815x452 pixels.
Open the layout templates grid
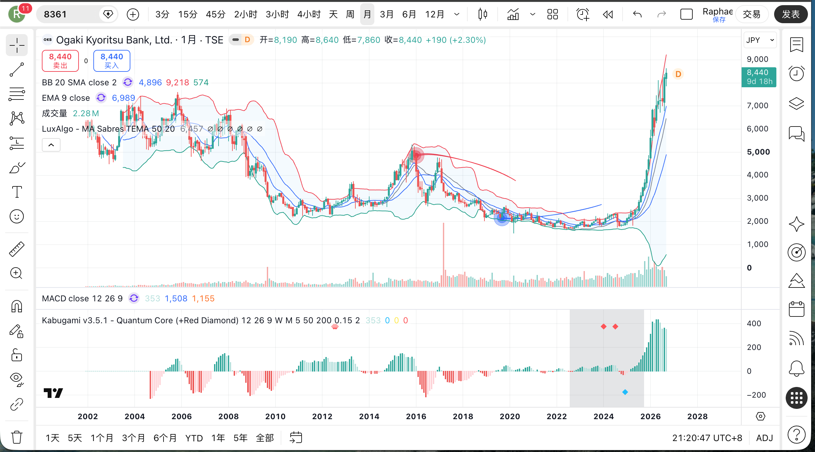coord(553,14)
